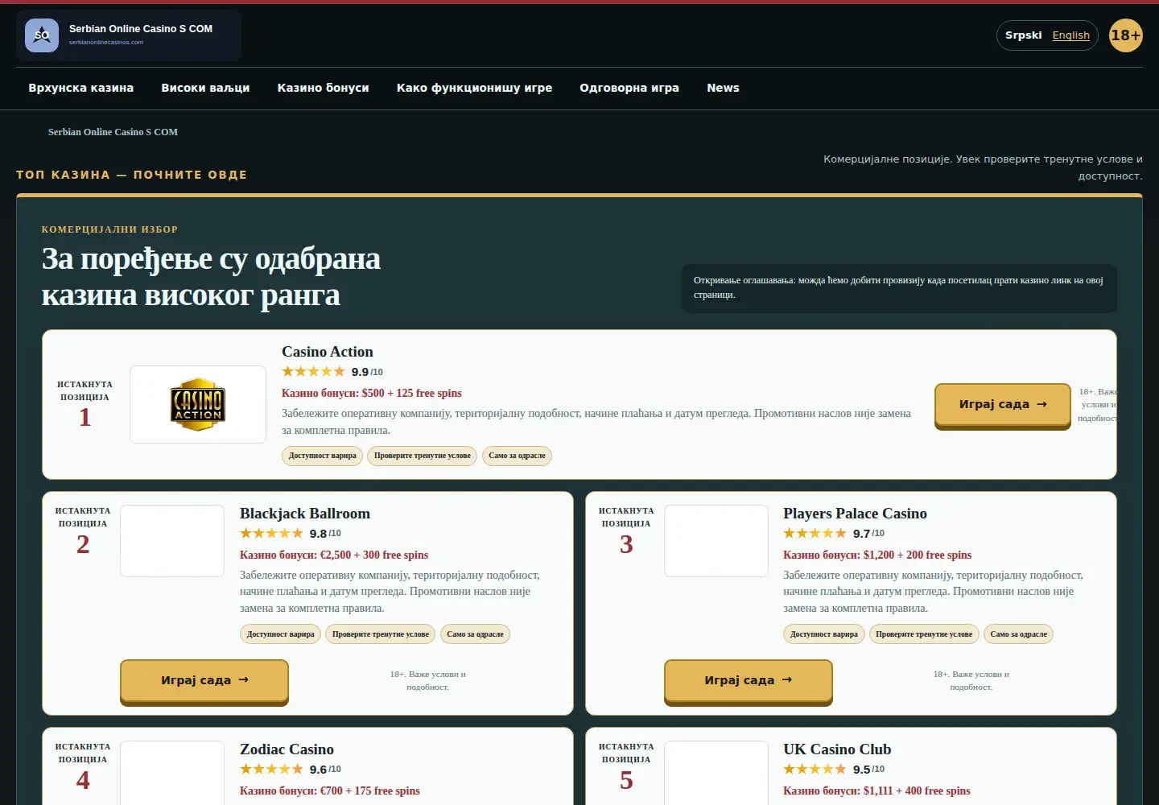This screenshot has width=1159, height=805.
Task: Switch language to Srpski
Action: coord(1024,35)
